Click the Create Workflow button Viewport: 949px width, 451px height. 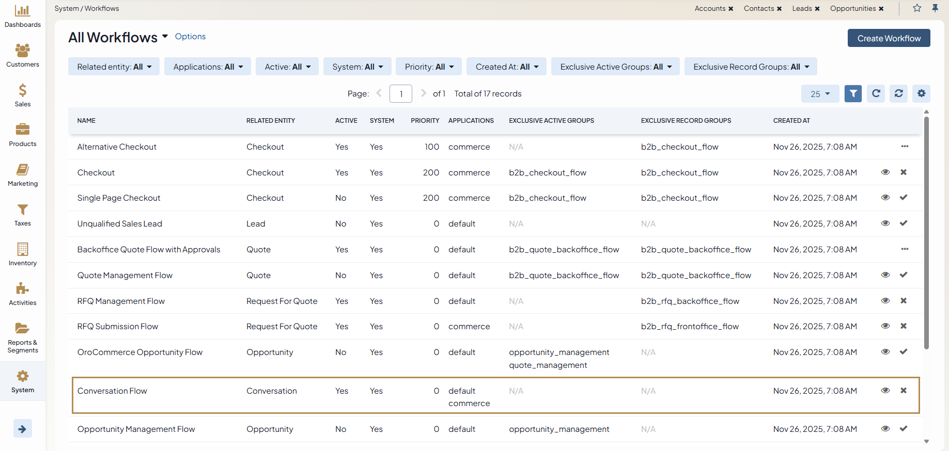889,38
